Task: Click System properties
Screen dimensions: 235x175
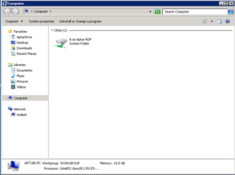Action: 41,21
